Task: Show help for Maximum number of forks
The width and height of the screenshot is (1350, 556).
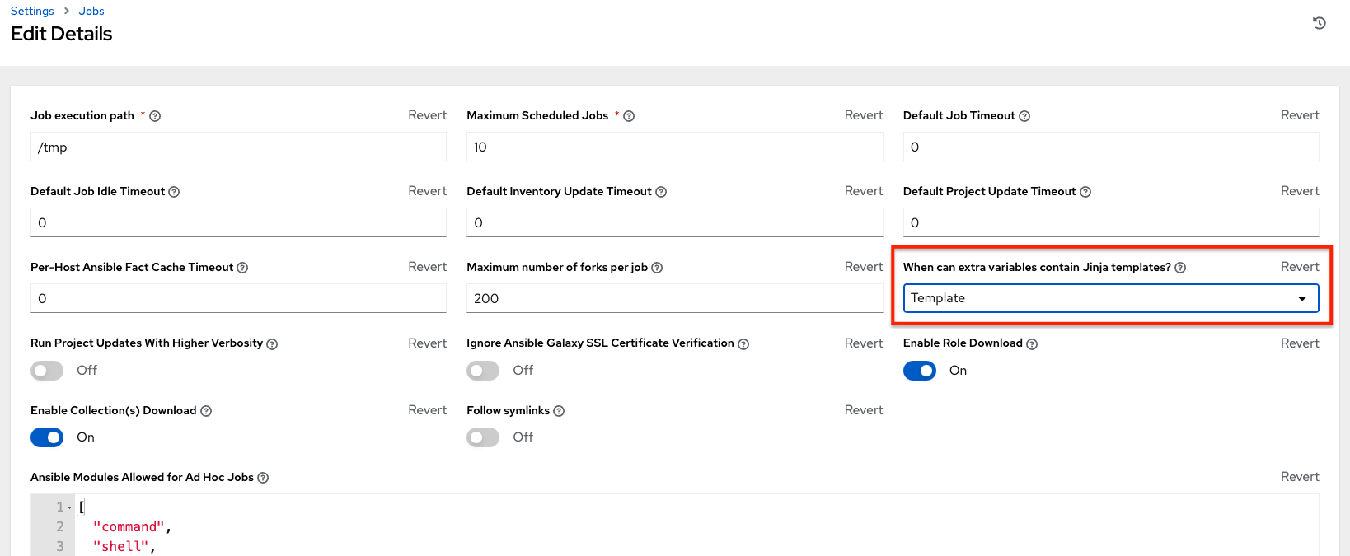Action: 657,268
